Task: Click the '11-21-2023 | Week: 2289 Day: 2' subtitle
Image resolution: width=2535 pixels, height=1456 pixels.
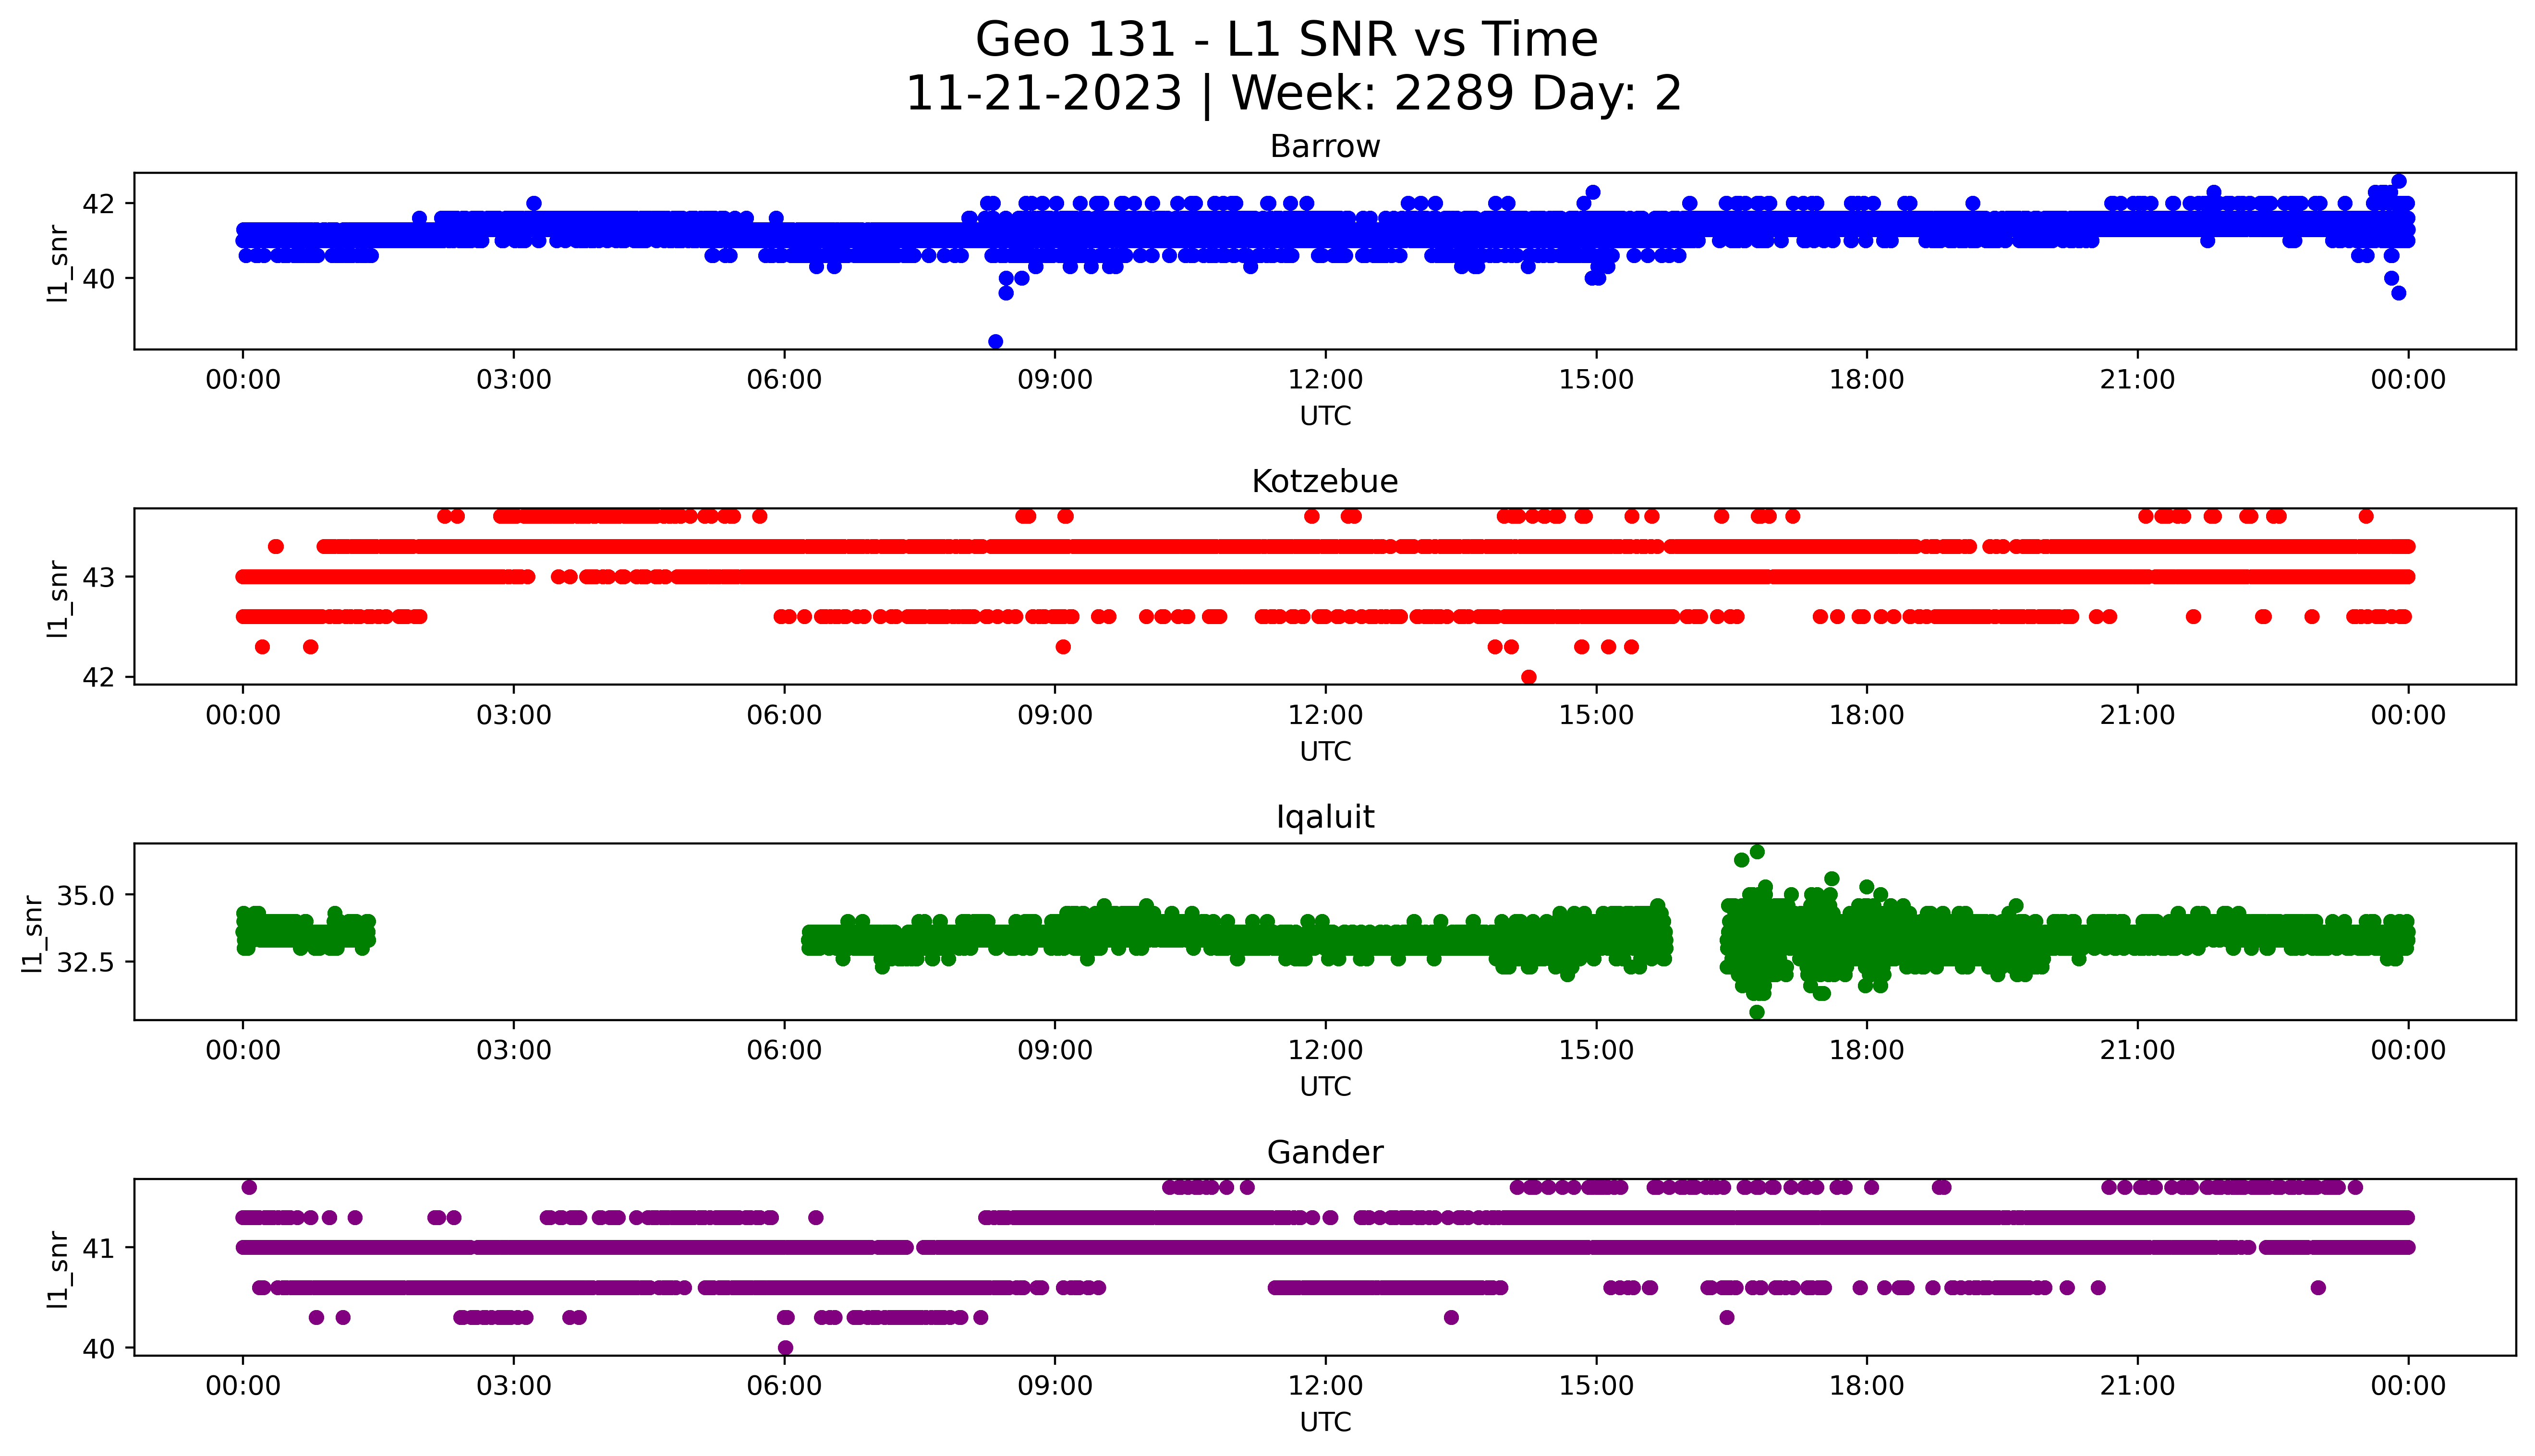Action: (x=1293, y=94)
